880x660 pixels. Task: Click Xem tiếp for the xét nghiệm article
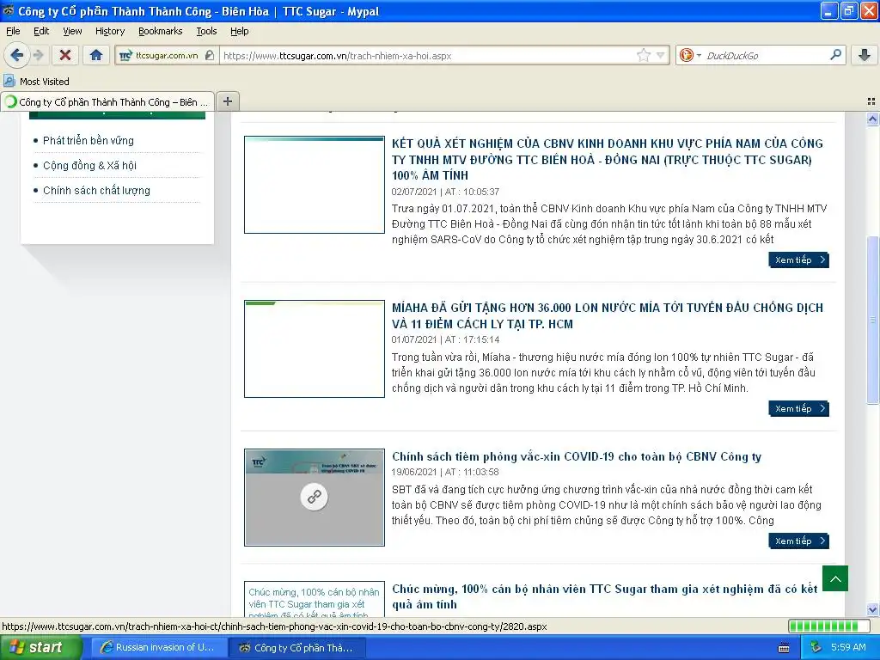(798, 260)
